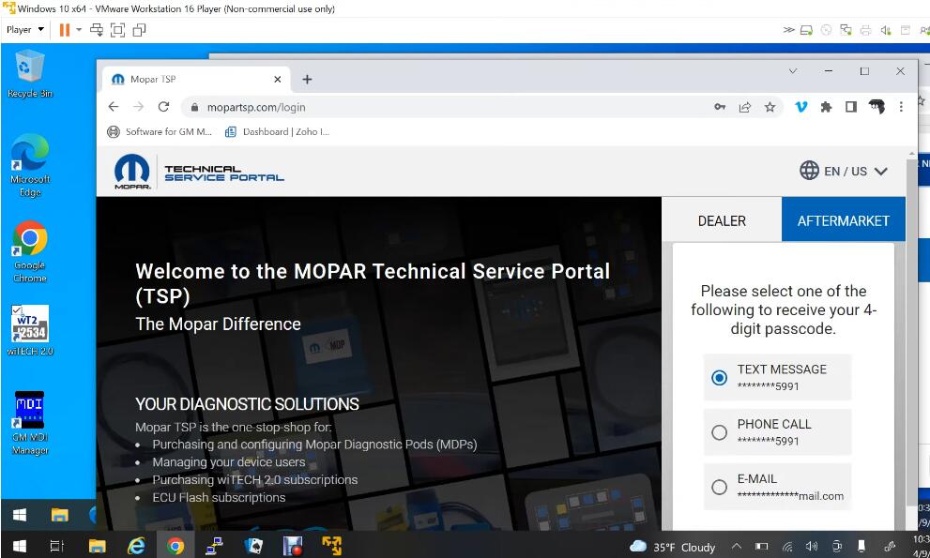Screen dimensions: 930x558
Task: Click the Technical Service Portal title link
Action: coord(223,173)
